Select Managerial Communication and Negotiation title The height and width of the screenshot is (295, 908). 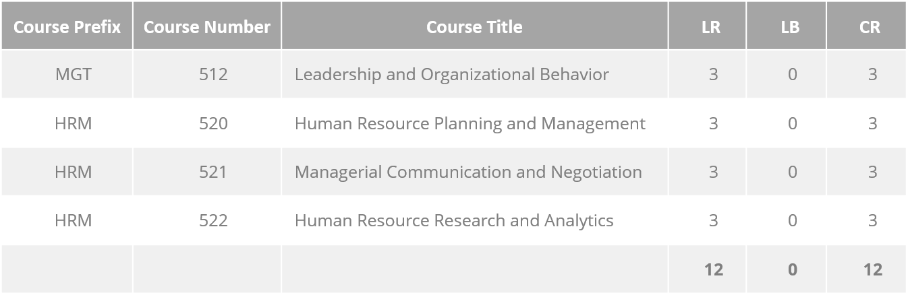pos(468,172)
